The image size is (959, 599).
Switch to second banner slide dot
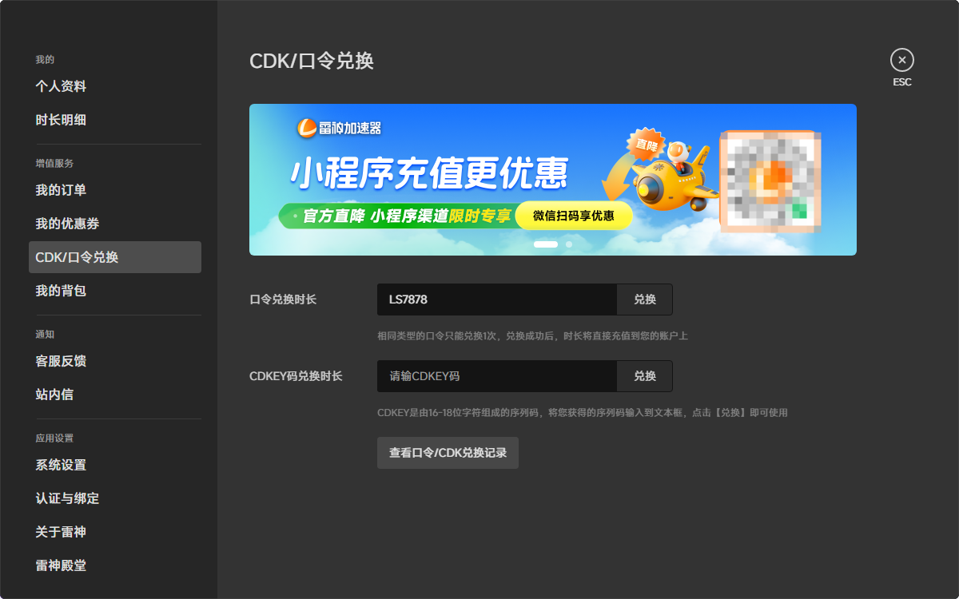(x=569, y=244)
